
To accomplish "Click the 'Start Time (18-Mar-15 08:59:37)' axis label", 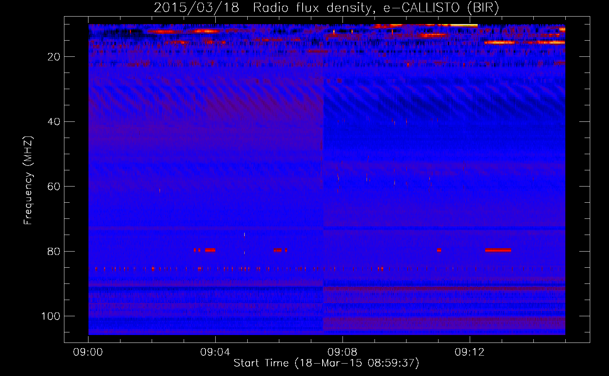I will point(326,363).
